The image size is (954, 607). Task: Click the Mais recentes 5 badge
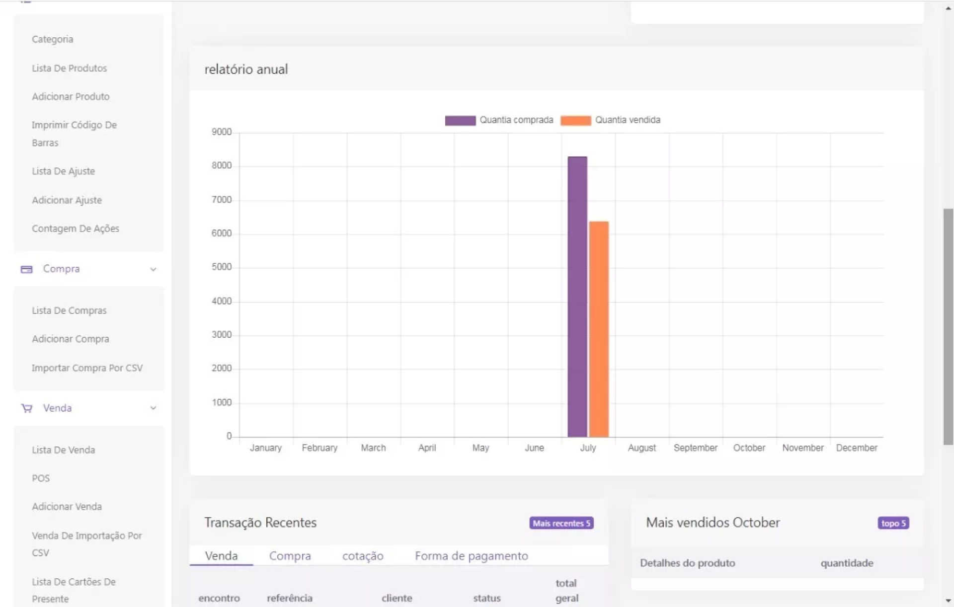point(561,523)
